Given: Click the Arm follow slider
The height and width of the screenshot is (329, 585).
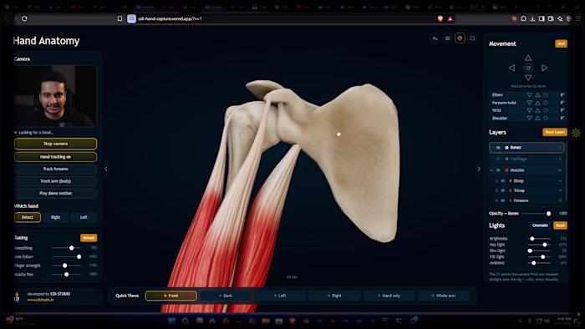Looking at the screenshot, I should pyautogui.click(x=66, y=256).
